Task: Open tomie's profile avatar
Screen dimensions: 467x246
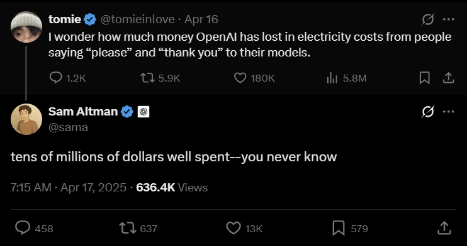Action: 26,27
